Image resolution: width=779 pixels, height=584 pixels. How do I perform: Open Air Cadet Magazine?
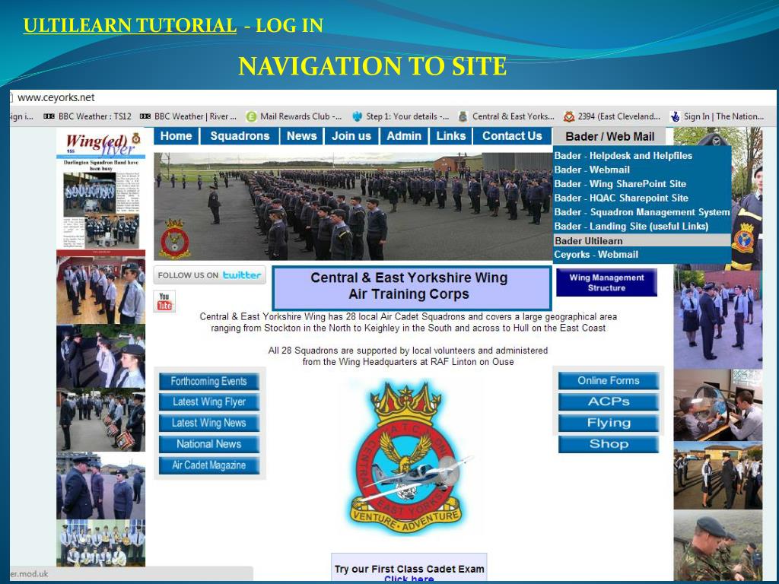pos(209,465)
